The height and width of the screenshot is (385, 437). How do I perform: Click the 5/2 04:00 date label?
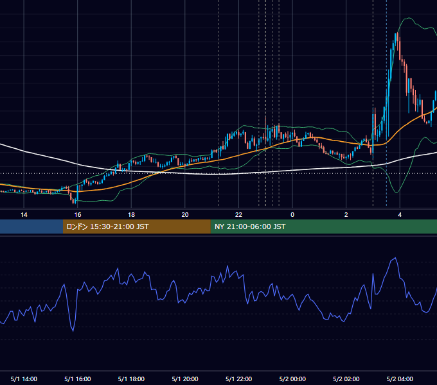(x=400, y=379)
